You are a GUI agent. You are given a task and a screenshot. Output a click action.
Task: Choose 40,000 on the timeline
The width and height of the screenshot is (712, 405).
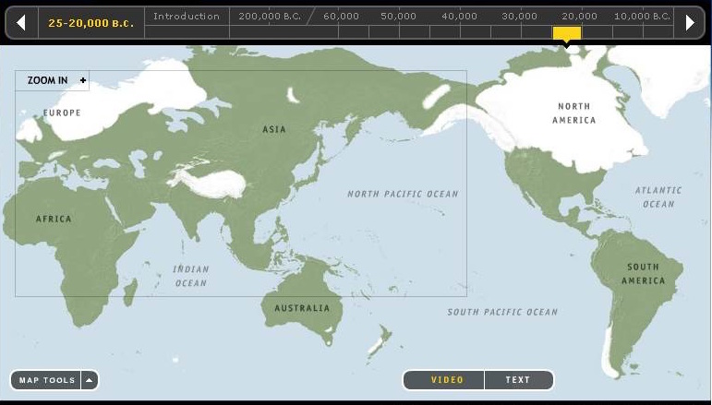coord(459,17)
